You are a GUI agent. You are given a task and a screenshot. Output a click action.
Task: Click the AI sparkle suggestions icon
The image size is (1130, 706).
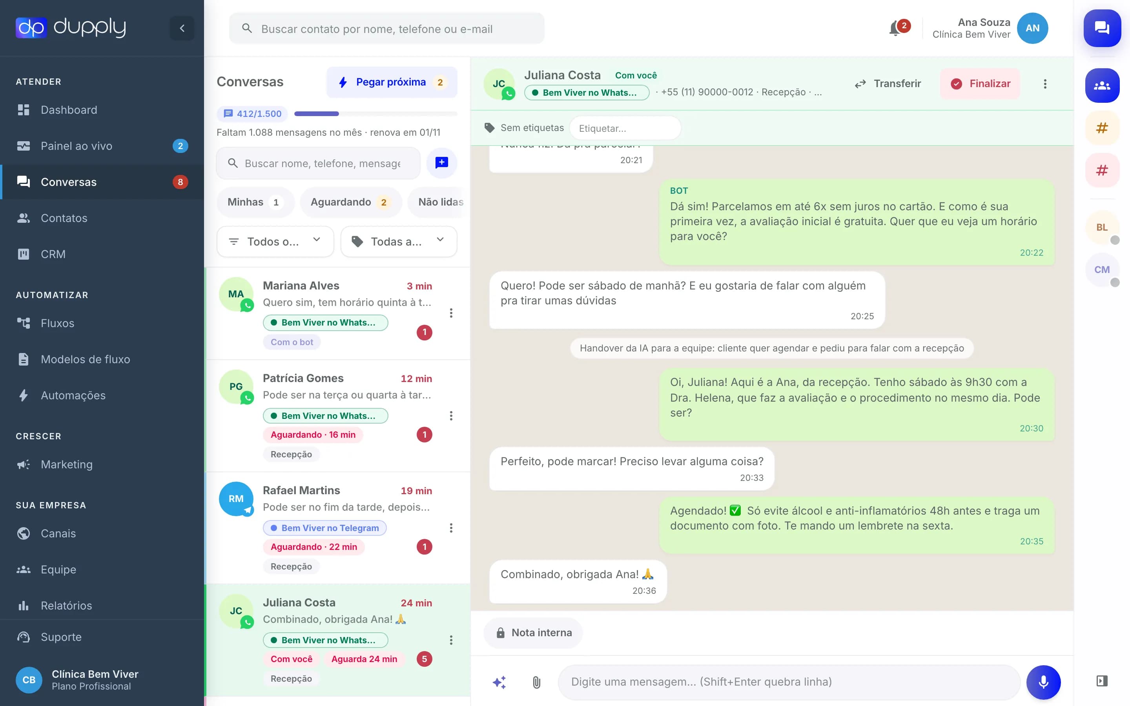[x=499, y=682]
